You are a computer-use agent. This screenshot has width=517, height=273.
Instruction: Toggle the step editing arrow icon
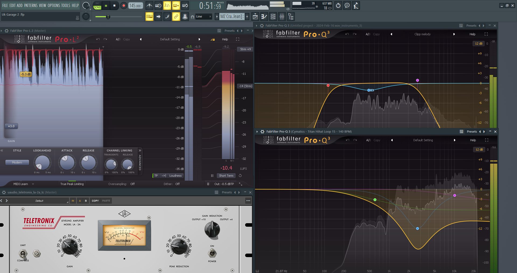click(158, 17)
